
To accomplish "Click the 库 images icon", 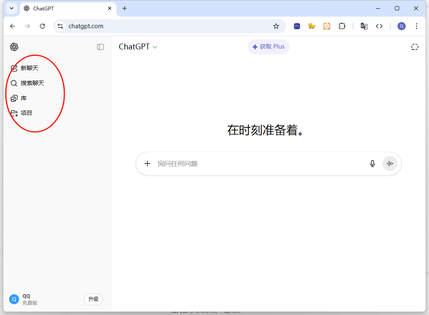I will pyautogui.click(x=14, y=98).
